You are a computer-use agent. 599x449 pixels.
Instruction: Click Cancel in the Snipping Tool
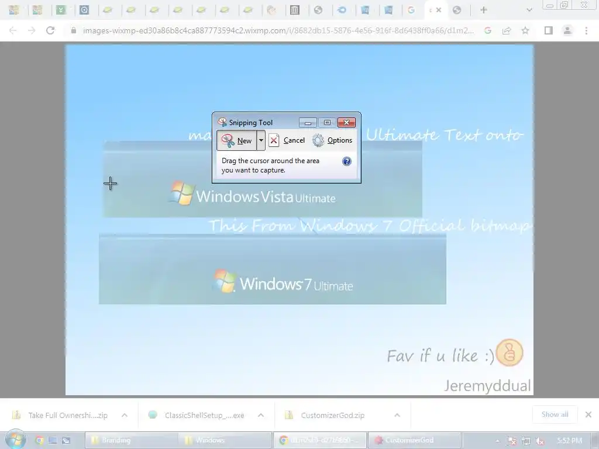287,140
